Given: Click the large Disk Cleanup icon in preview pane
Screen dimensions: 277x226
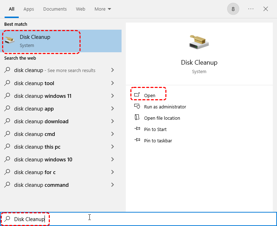Looking at the screenshot, I should [x=199, y=42].
